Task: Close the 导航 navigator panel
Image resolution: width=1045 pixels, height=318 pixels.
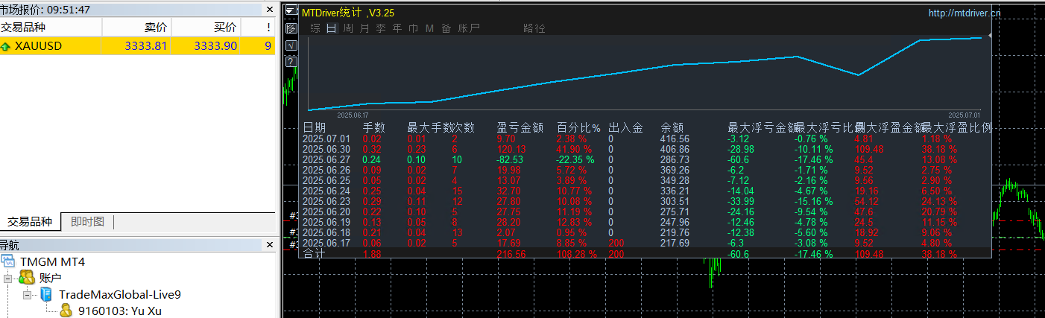Action: pos(270,244)
